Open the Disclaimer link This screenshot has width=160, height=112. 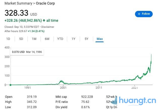pyautogui.click(x=48, y=27)
